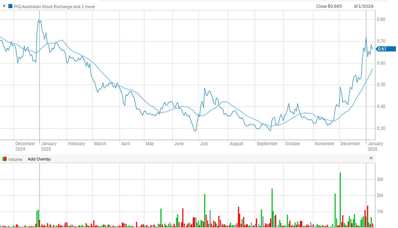Click the September axis label
Screen dimensions: 398x228
pyautogui.click(x=267, y=144)
